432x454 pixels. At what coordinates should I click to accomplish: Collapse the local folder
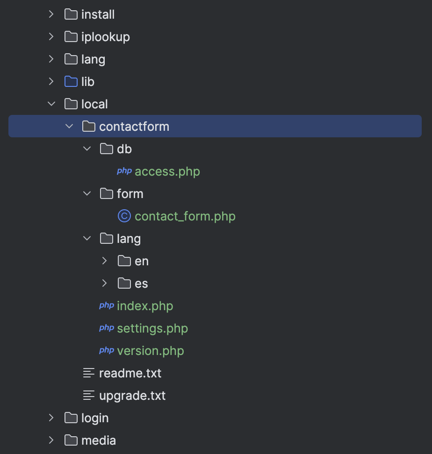(x=51, y=104)
